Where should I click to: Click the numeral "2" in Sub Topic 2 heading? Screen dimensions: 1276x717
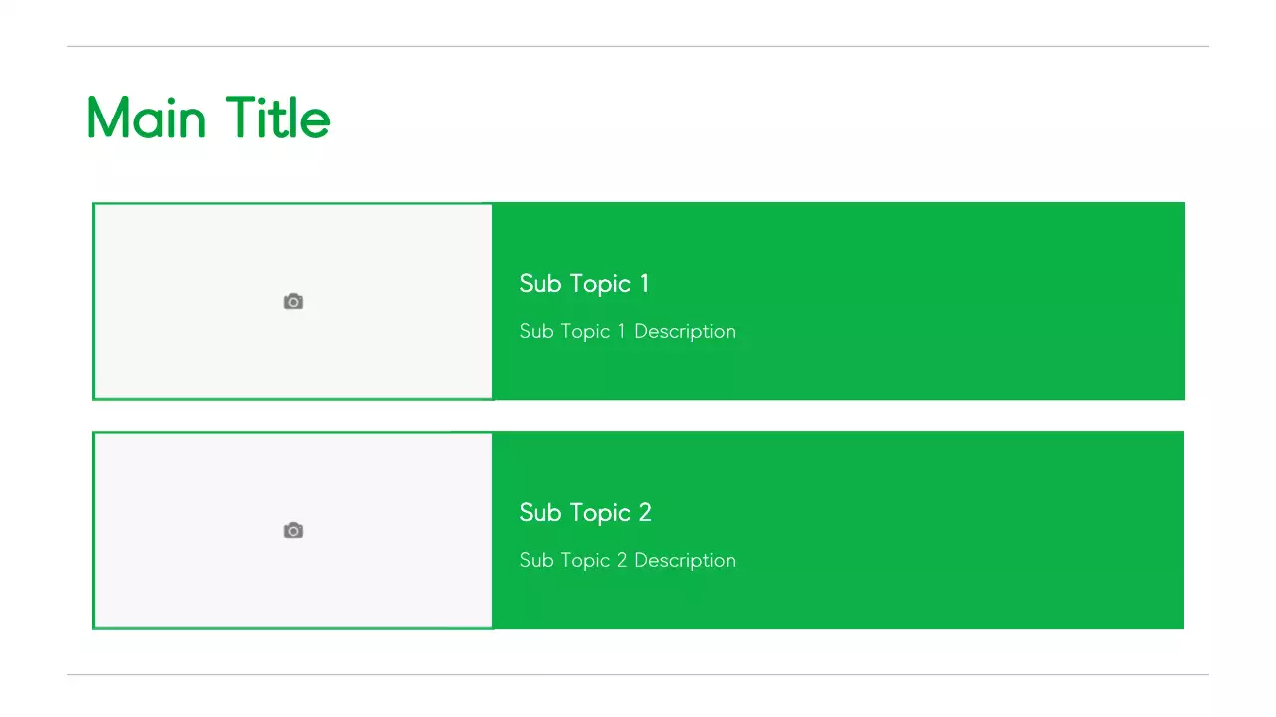pos(645,513)
